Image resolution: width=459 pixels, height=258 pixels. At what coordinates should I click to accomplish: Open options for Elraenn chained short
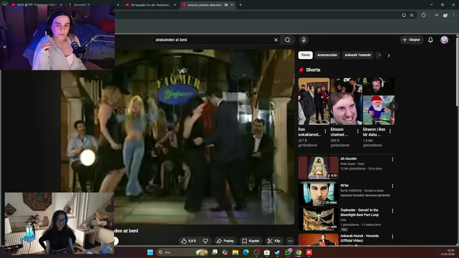[358, 131]
